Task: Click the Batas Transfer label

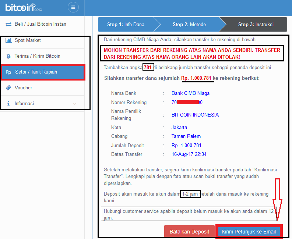Action: tap(127, 154)
